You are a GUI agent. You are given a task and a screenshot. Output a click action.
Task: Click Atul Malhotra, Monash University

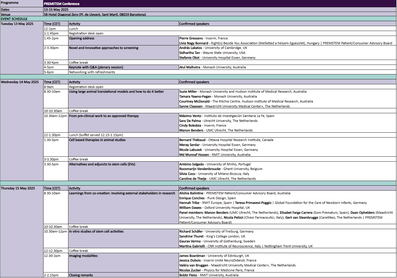(x=213, y=67)
